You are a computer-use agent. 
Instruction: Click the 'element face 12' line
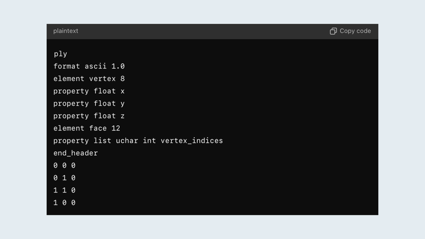(87, 129)
